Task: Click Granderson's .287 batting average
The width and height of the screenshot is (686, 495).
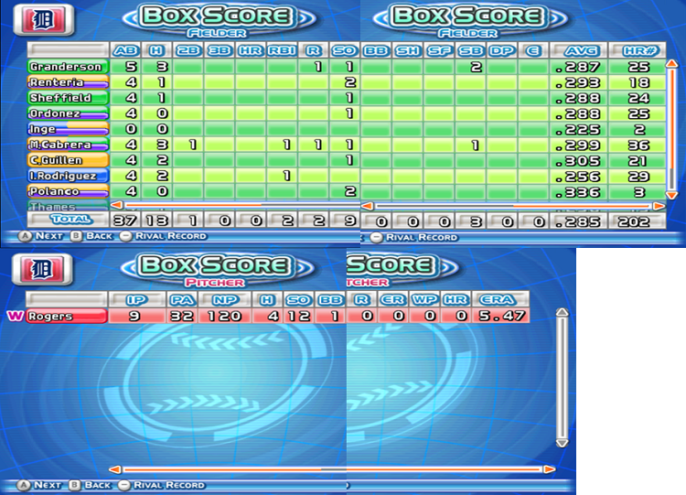Action: coord(577,67)
